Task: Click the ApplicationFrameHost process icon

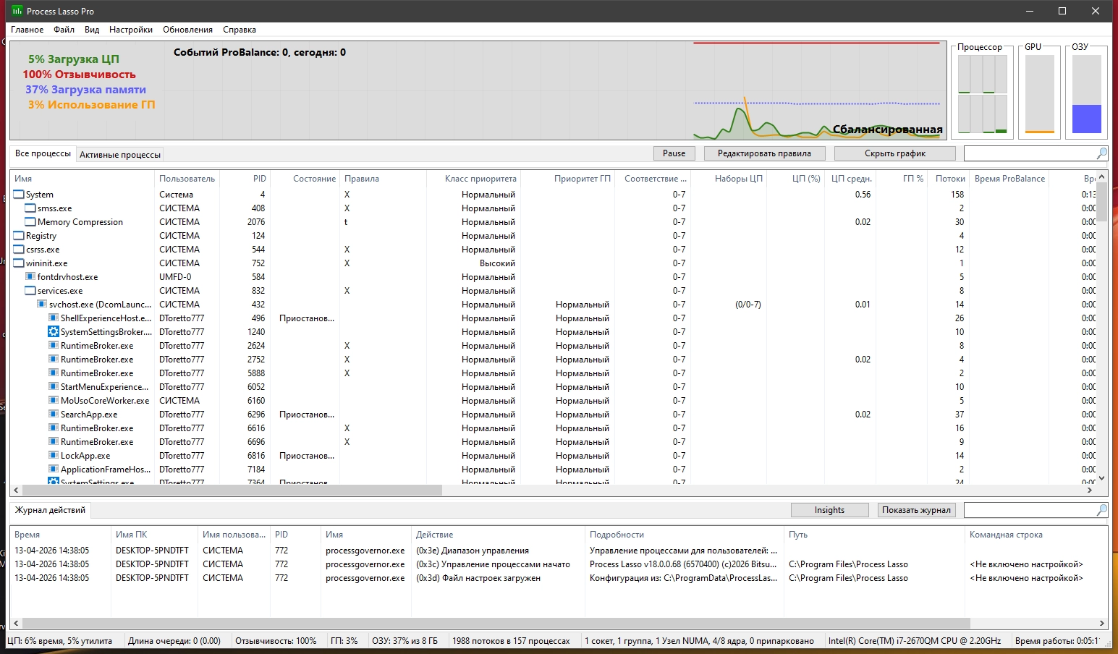Action: click(54, 470)
